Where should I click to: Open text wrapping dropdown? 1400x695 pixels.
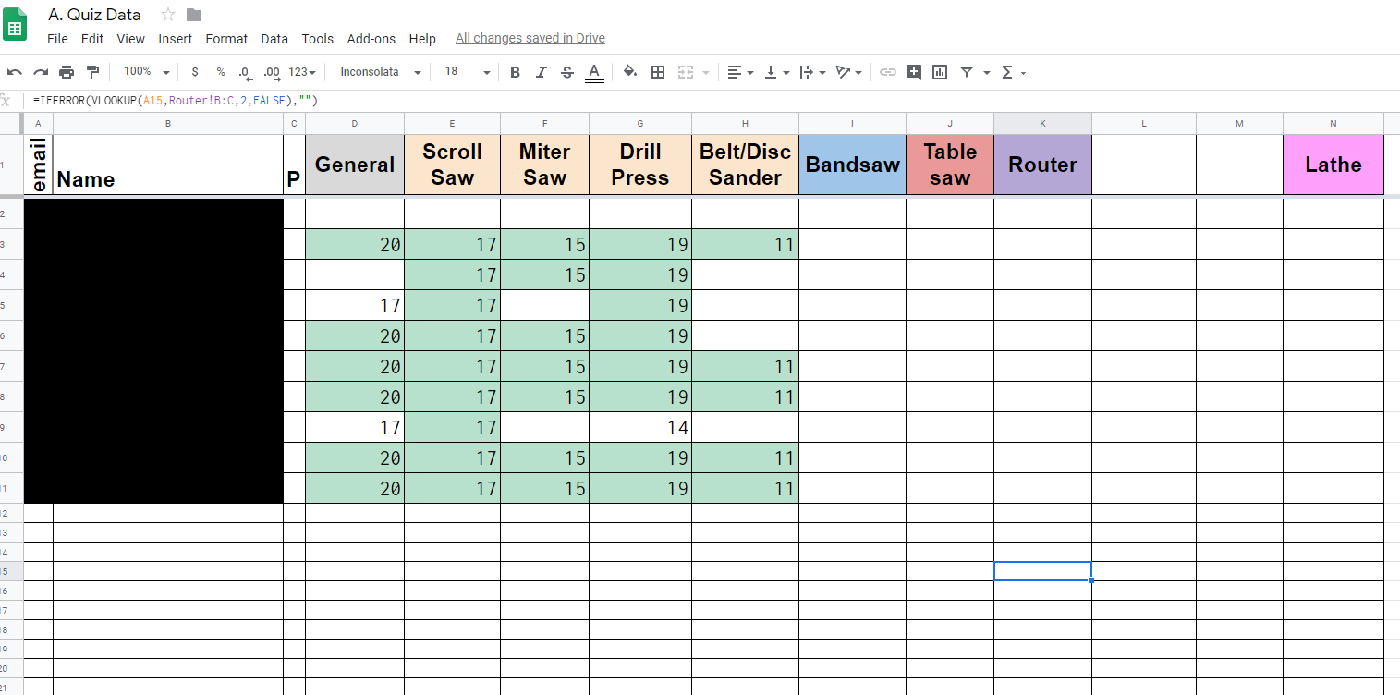(x=812, y=72)
